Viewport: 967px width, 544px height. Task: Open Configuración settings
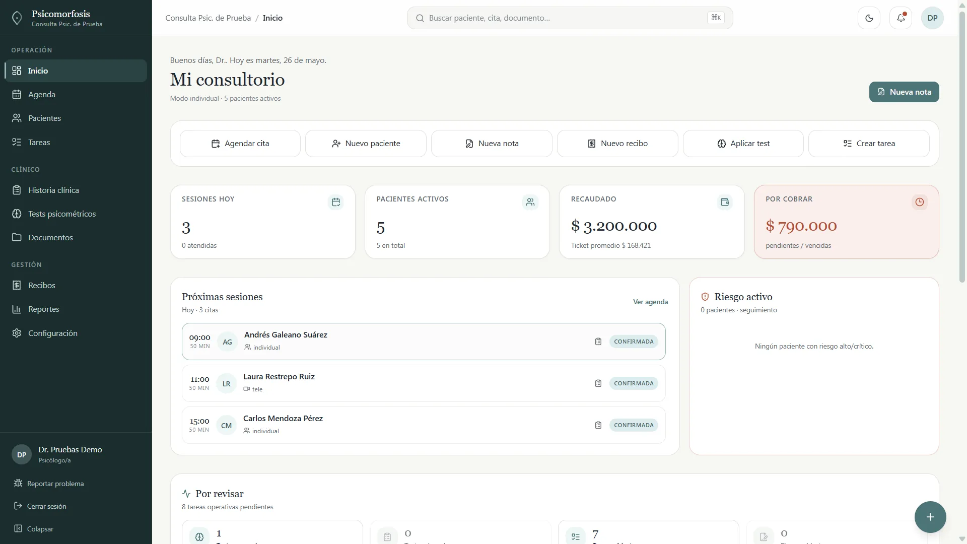76,333
